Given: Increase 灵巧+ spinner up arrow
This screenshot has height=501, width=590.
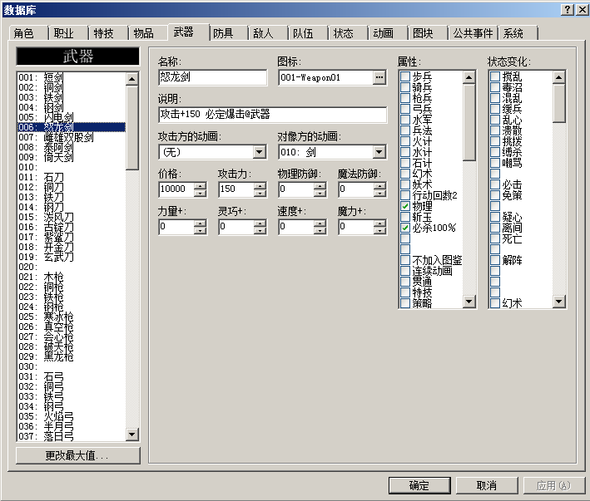Looking at the screenshot, I should 260,223.
